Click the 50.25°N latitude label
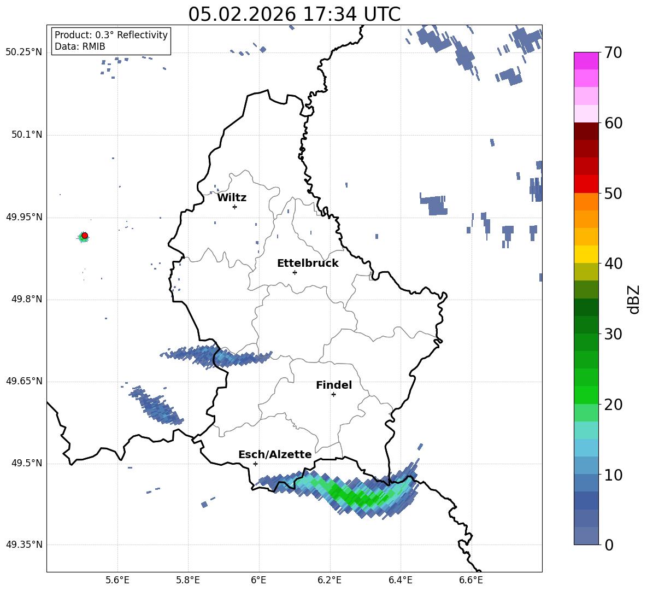The image size is (647, 591). tap(24, 52)
